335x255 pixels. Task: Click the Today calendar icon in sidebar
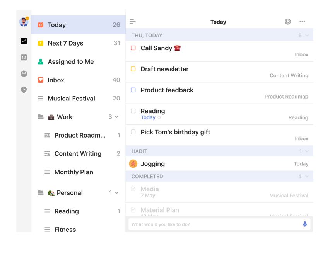(40, 25)
